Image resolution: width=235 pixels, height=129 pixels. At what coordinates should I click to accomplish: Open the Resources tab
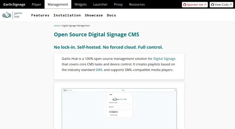(137, 4)
